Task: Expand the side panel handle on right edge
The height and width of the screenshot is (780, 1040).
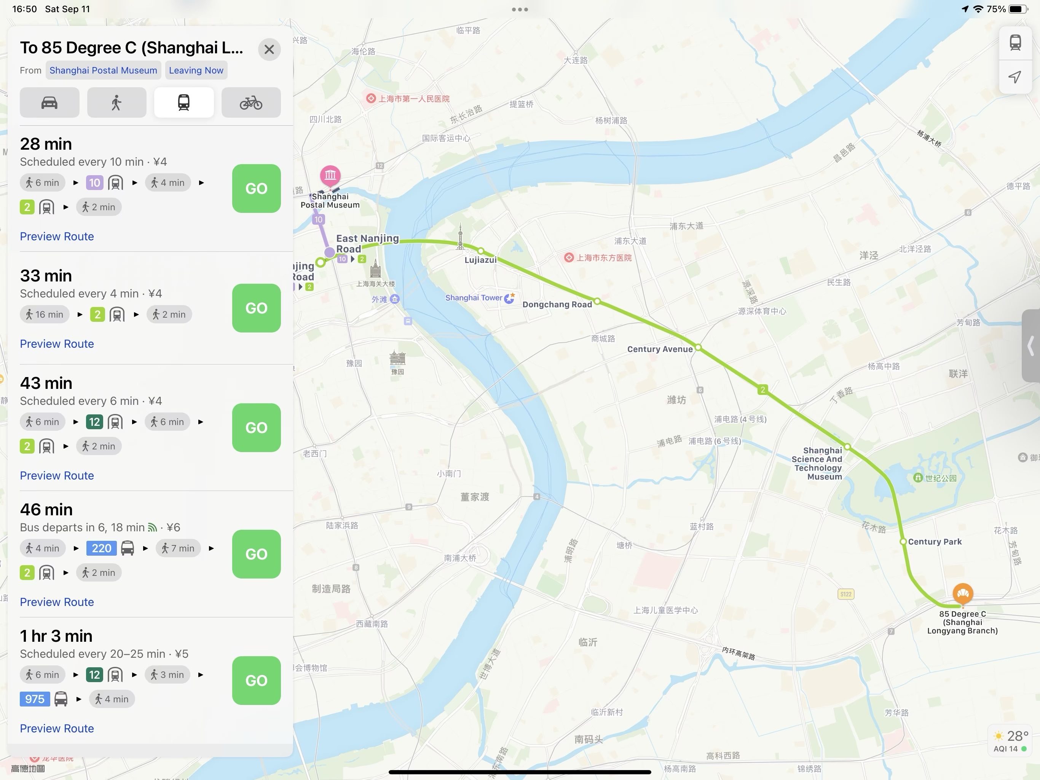Action: (x=1031, y=346)
